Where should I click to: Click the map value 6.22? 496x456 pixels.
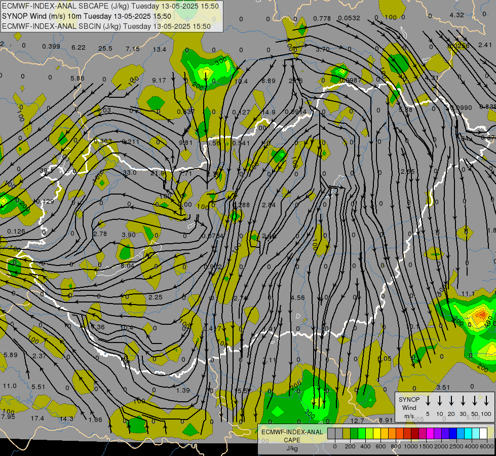(79, 48)
